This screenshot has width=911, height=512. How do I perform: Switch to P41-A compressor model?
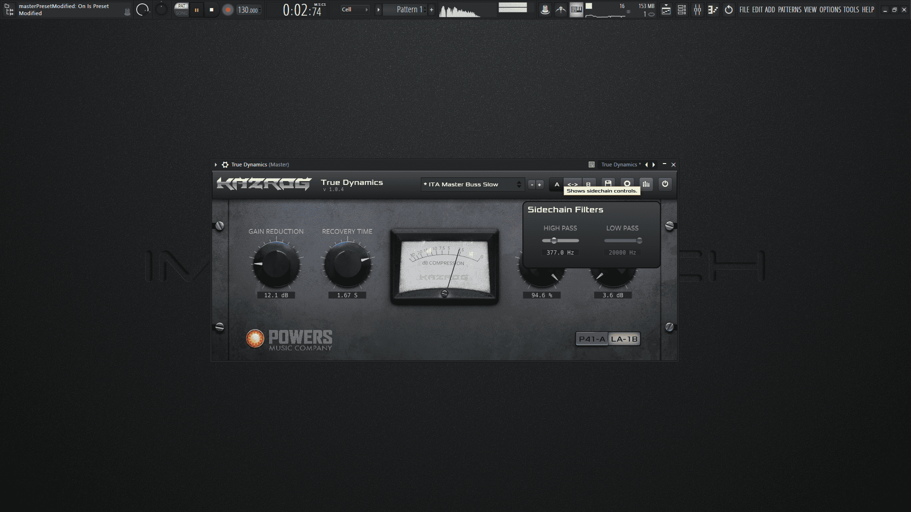[592, 339]
